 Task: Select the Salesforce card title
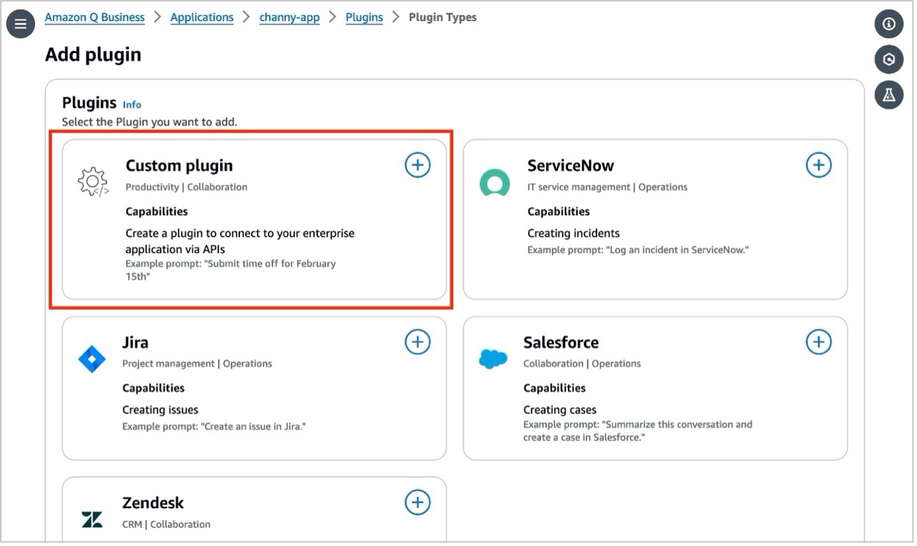(x=561, y=342)
